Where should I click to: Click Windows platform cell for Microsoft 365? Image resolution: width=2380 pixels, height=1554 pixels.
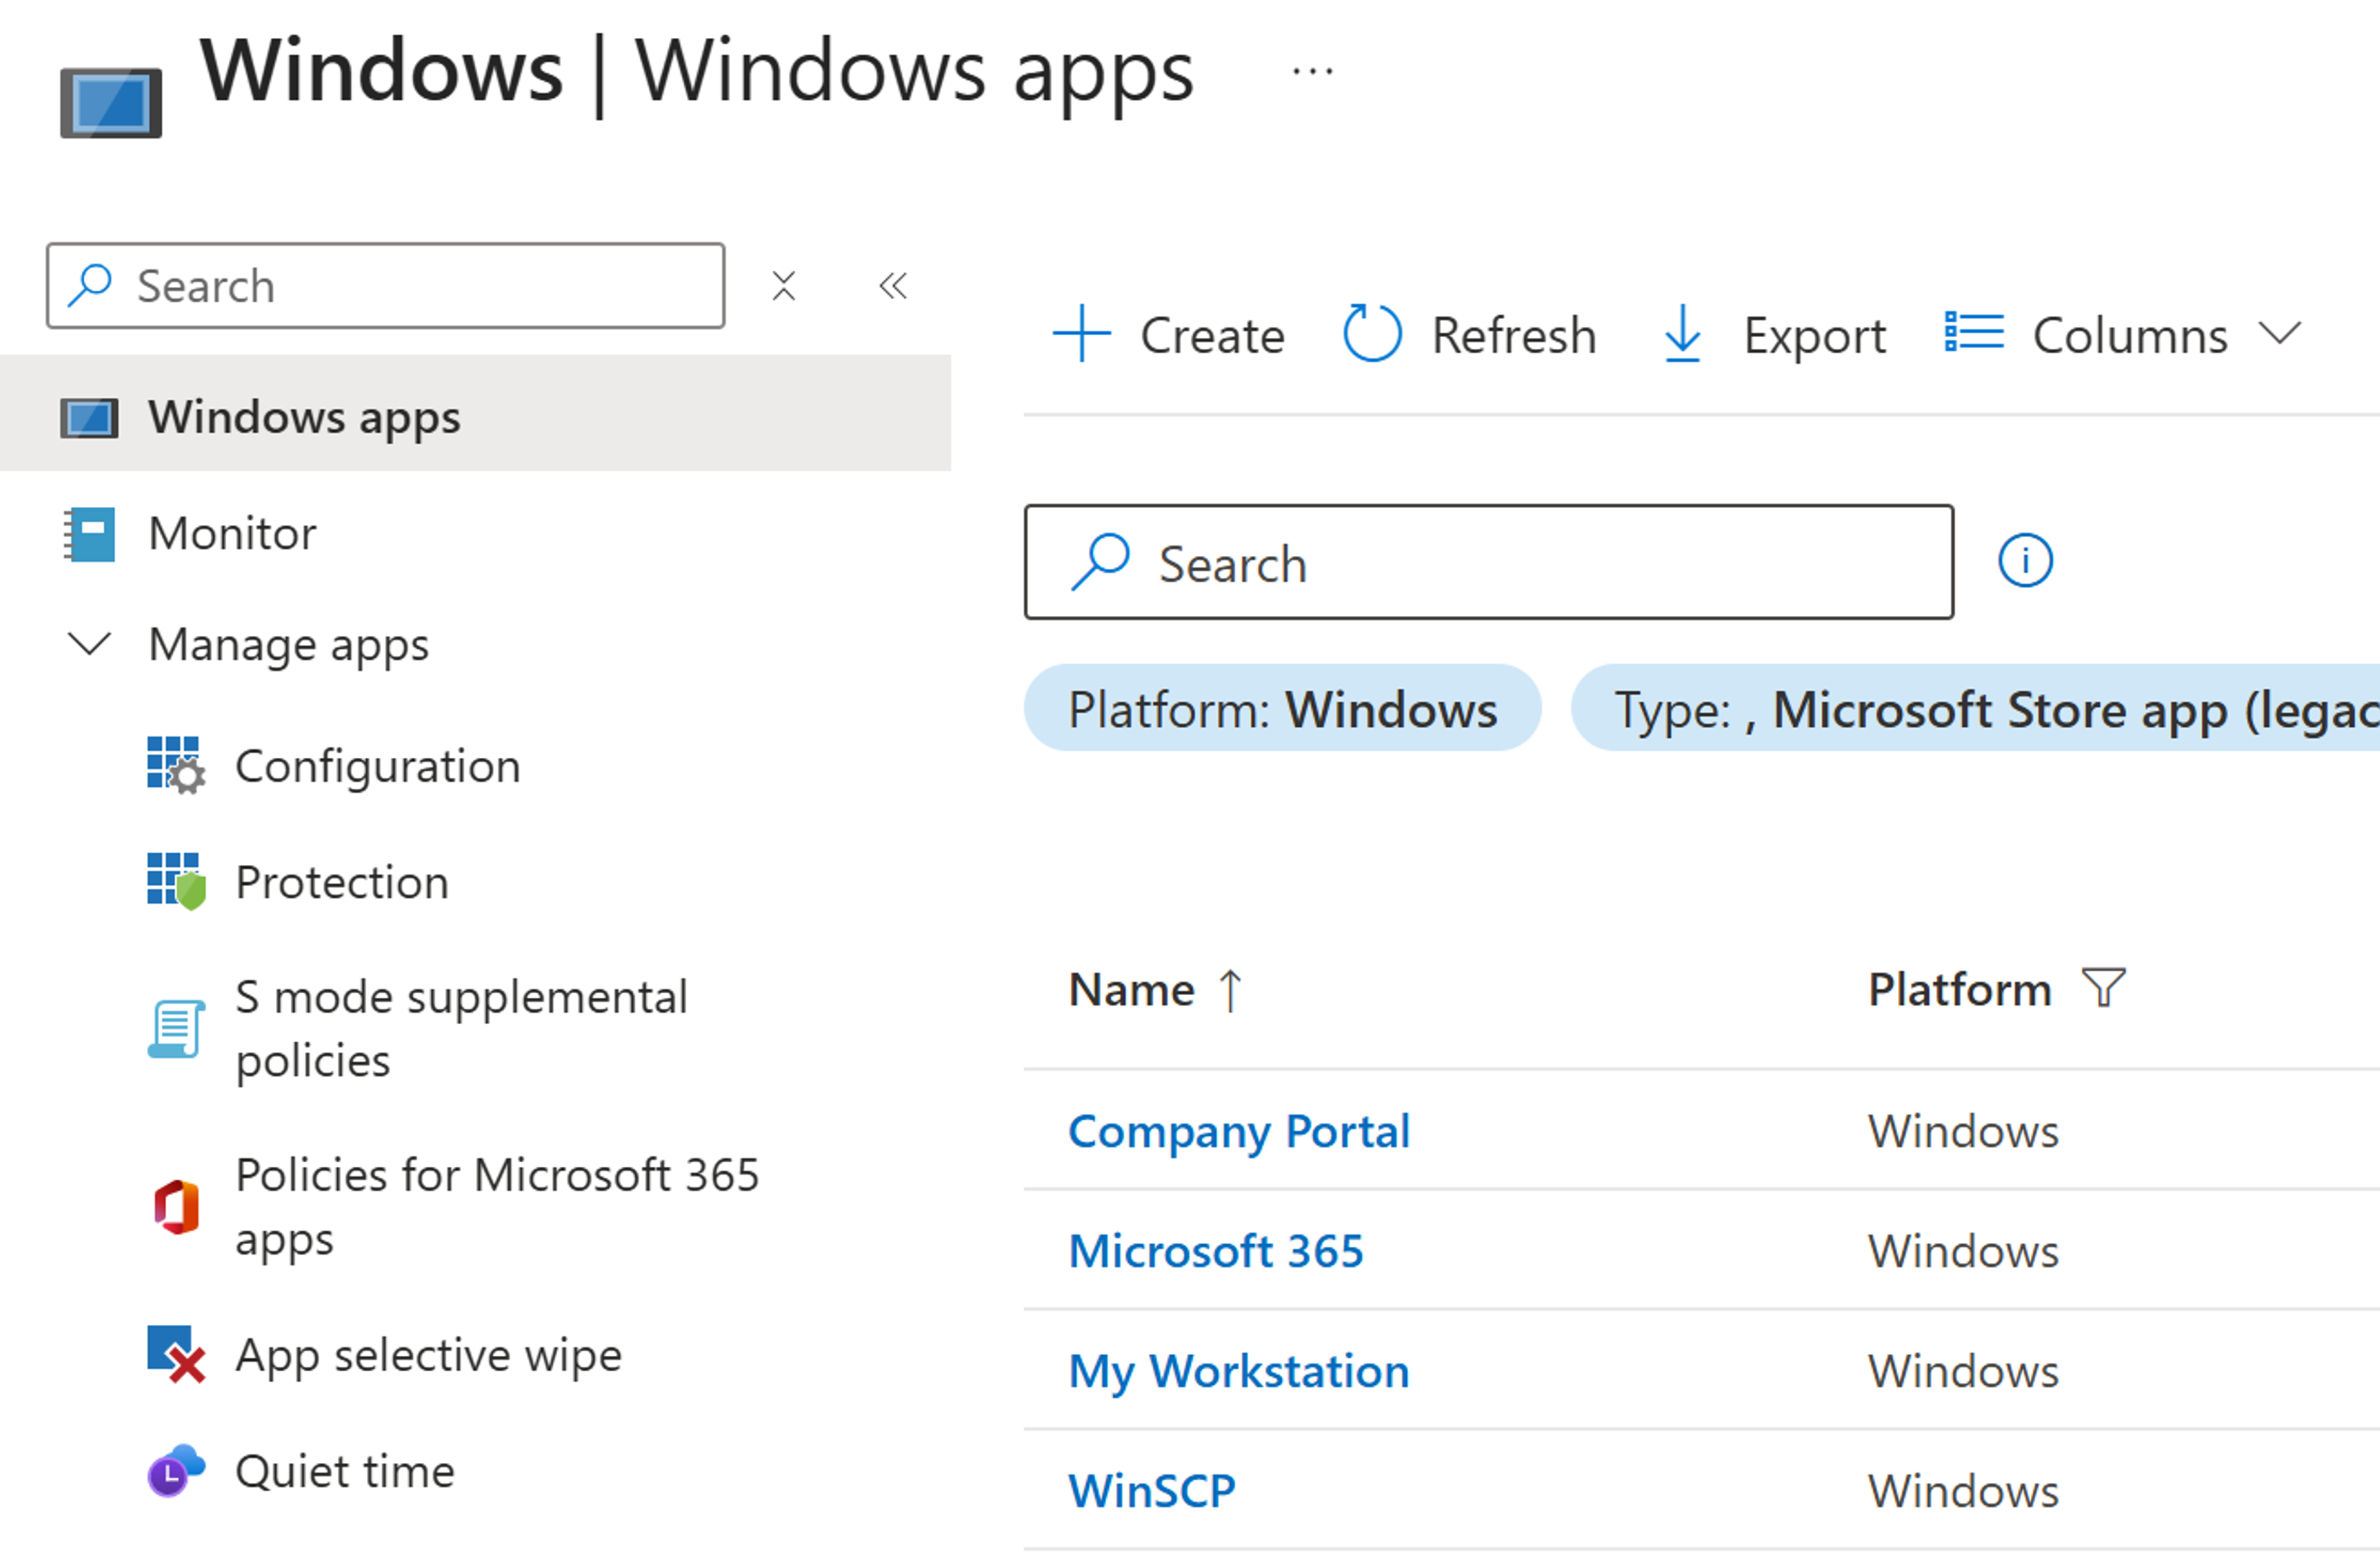pyautogui.click(x=1963, y=1252)
